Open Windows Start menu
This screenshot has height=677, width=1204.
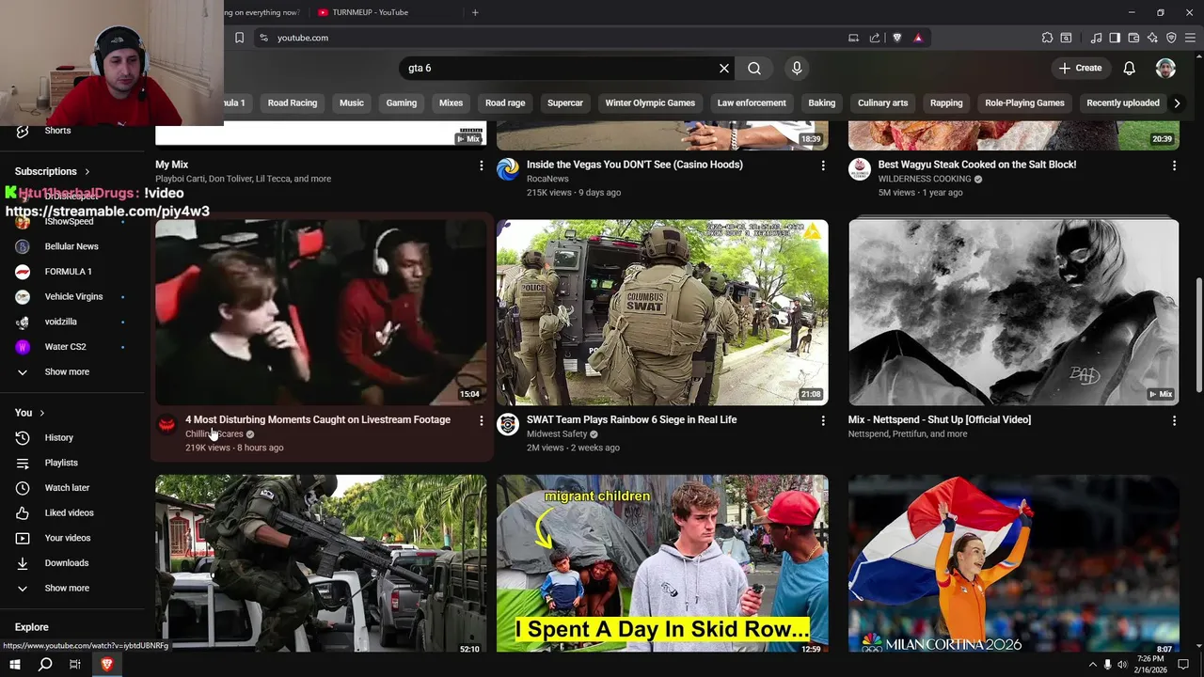[15, 665]
